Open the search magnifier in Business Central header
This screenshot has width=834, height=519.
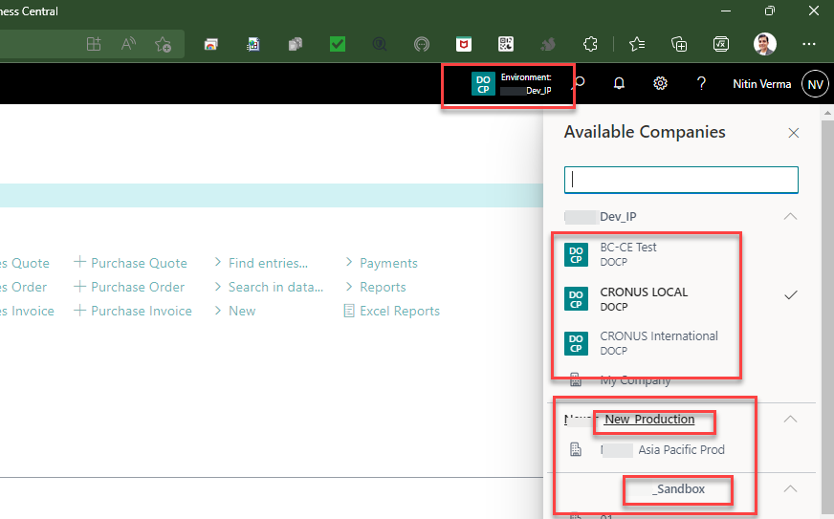579,84
